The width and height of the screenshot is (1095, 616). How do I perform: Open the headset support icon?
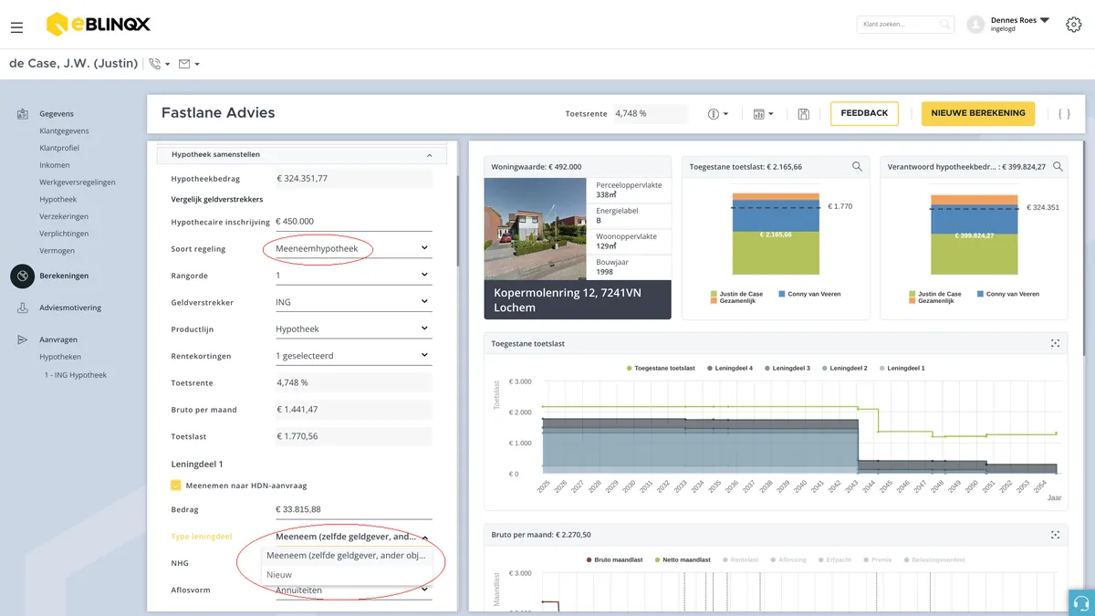click(1081, 602)
